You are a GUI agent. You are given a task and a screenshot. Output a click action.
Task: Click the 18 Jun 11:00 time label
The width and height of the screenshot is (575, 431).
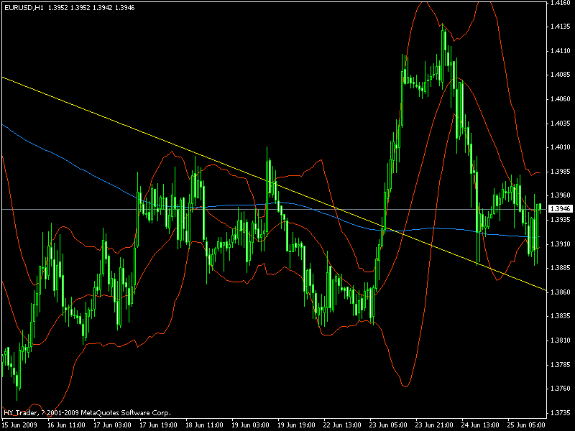pos(204,425)
